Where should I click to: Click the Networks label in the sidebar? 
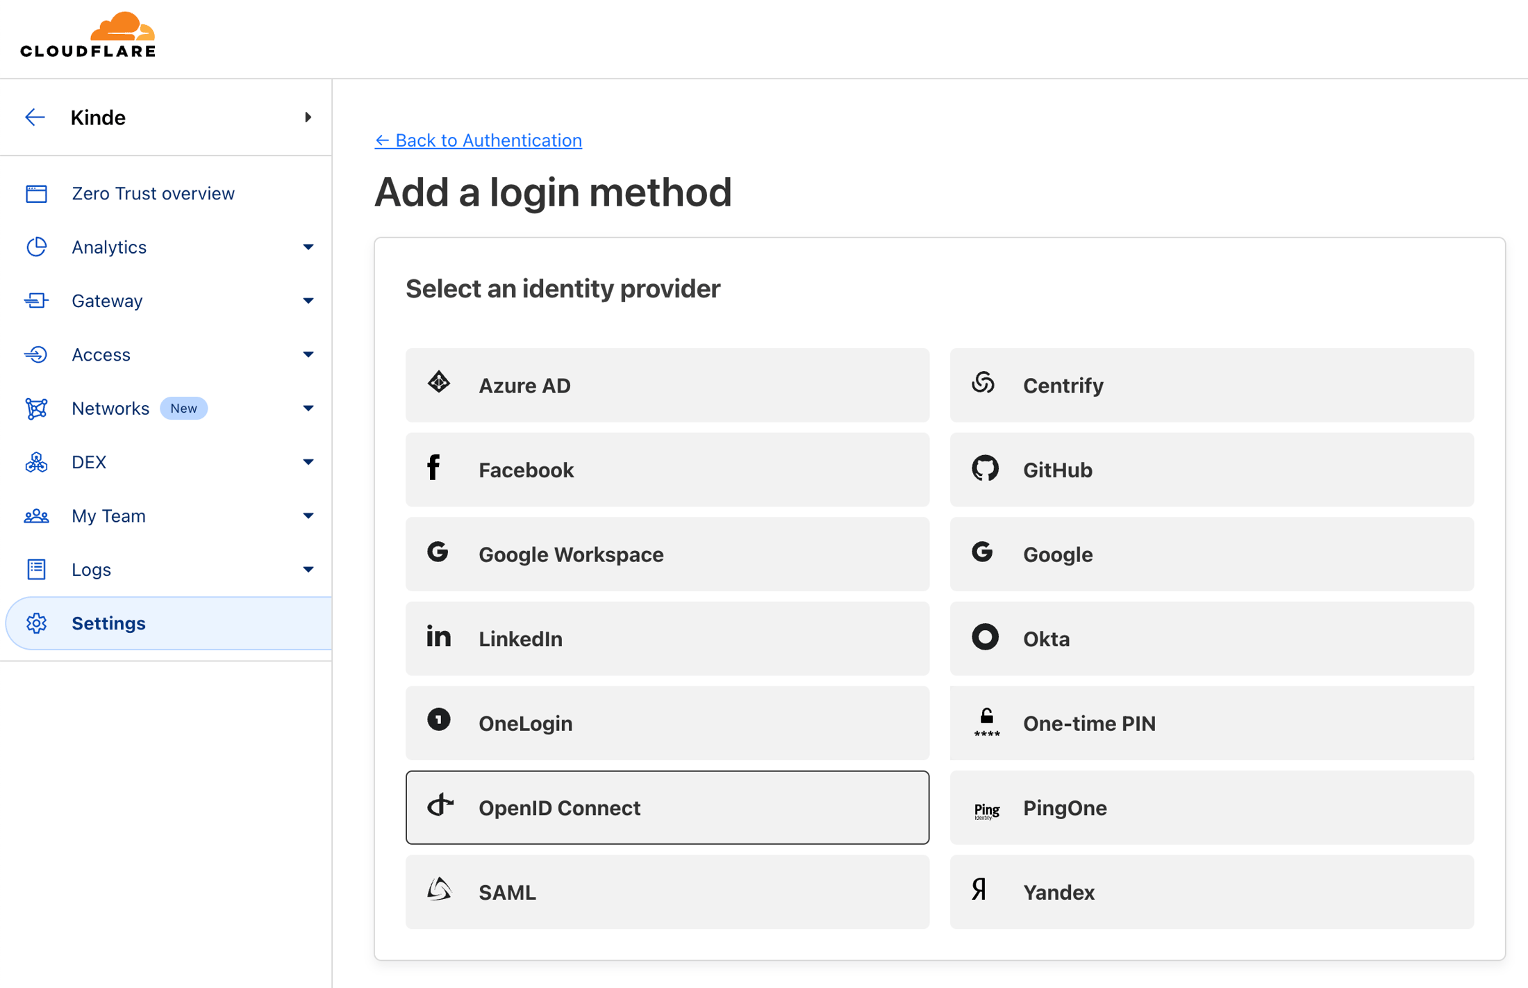pos(110,409)
